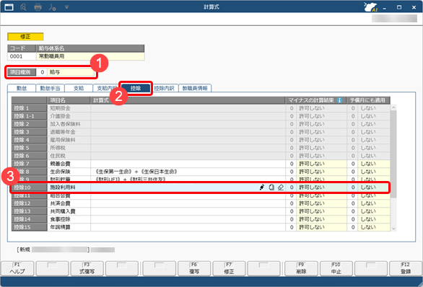Screen dimensions: 423x287
Task: Open the 控除内訳 tab
Action: 165,88
